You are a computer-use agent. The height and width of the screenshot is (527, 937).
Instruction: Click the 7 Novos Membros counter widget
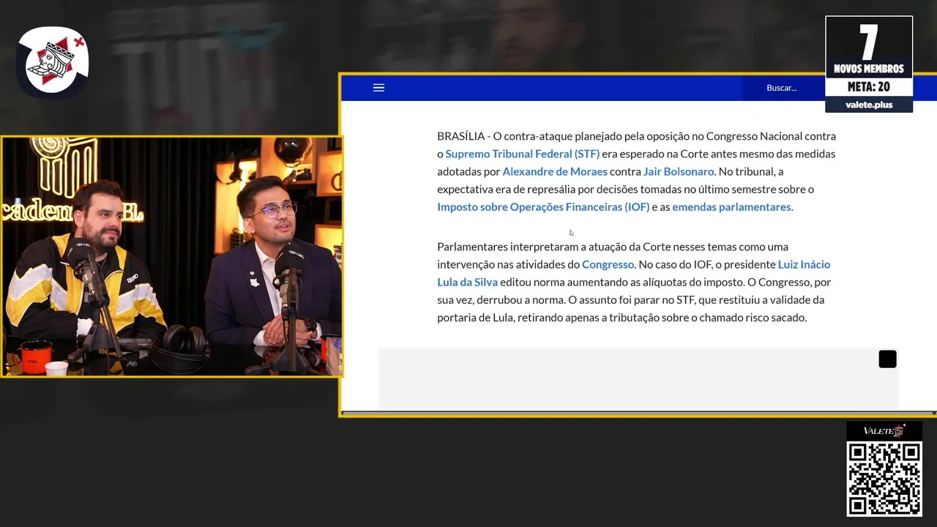[x=869, y=64]
